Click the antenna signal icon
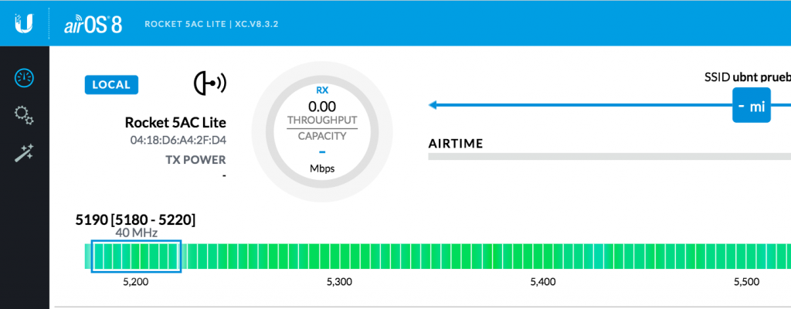Screen dimensions: 791x309 210,83
